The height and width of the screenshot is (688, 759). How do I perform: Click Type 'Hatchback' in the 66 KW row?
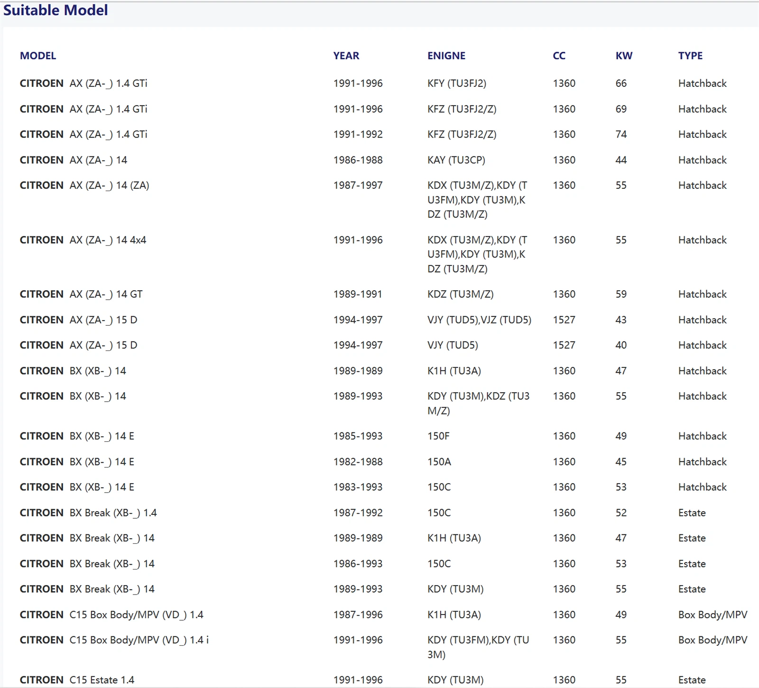(702, 83)
